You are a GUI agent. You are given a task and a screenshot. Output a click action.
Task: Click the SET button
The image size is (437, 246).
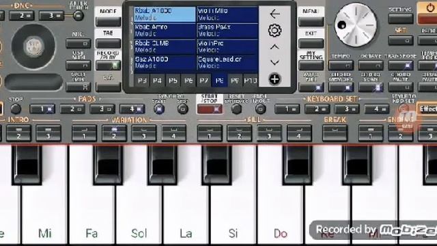click(x=401, y=41)
